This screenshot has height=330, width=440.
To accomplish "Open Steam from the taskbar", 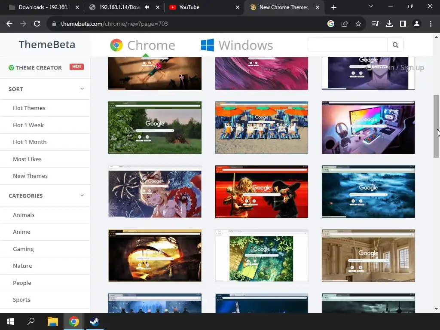I will [95, 321].
